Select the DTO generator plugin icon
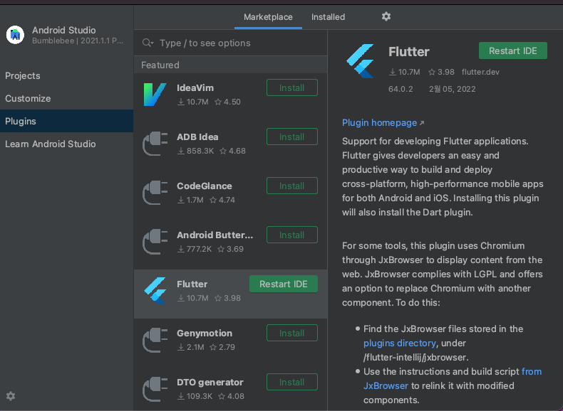This screenshot has width=563, height=411. click(155, 389)
